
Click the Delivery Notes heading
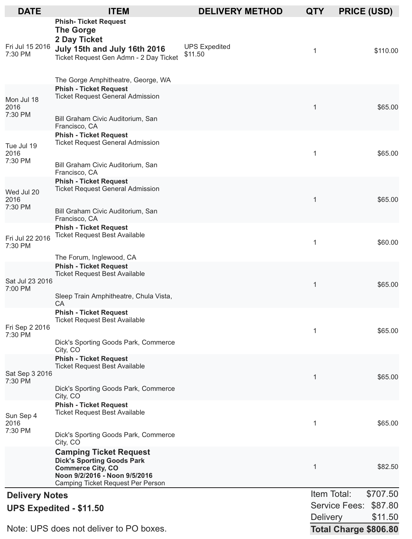[x=37, y=495]
